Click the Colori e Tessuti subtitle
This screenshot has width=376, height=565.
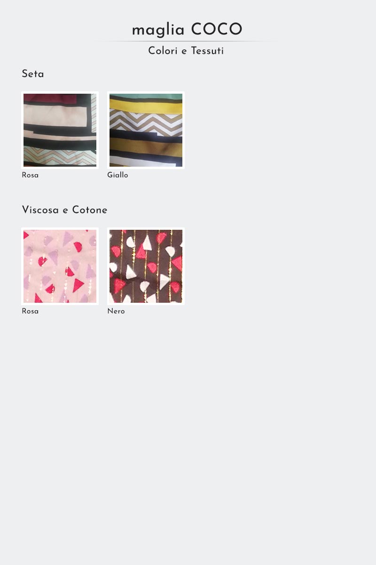click(x=186, y=51)
